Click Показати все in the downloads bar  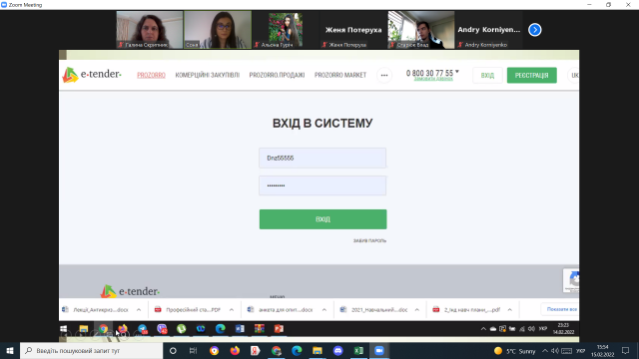(561, 309)
